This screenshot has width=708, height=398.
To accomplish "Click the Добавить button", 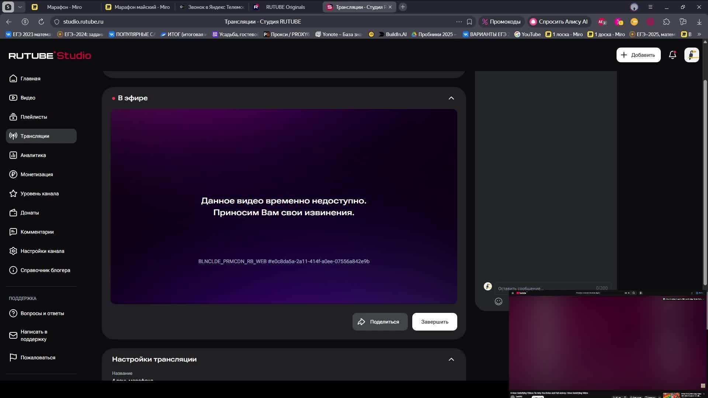I will point(638,55).
